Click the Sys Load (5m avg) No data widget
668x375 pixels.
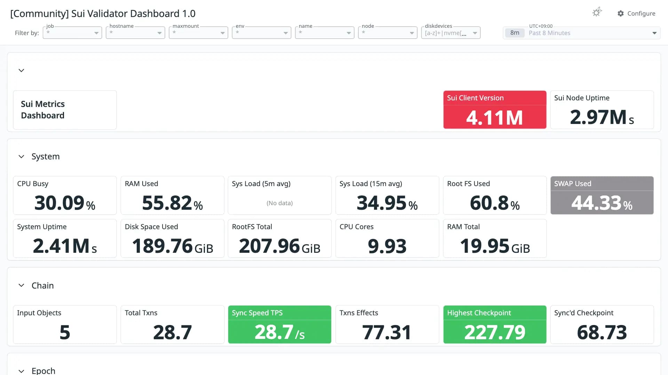pos(280,195)
